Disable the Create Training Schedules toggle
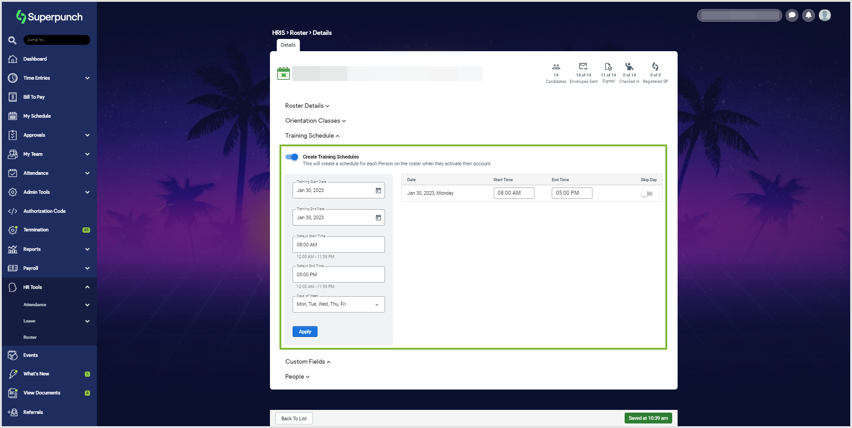This screenshot has height=428, width=852. (292, 157)
